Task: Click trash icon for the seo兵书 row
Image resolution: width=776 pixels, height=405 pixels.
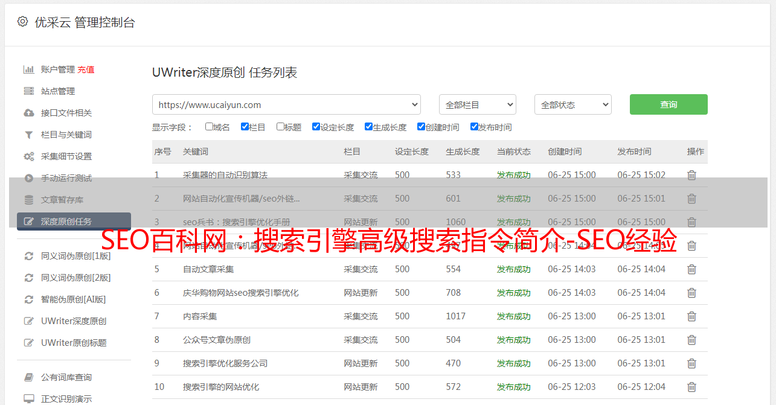Action: [x=692, y=222]
